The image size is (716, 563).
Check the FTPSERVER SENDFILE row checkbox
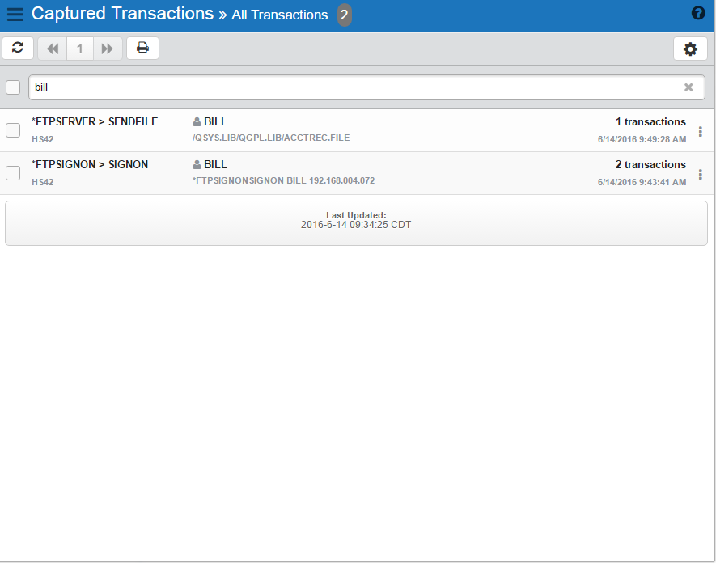pyautogui.click(x=13, y=130)
